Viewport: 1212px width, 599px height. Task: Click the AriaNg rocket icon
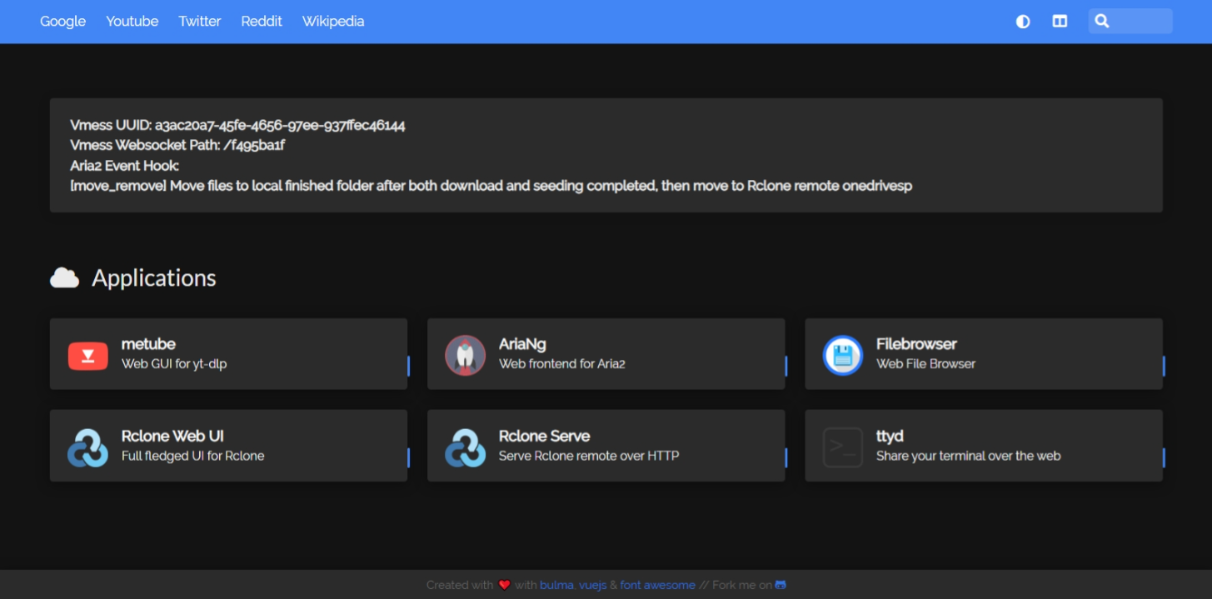(x=466, y=356)
